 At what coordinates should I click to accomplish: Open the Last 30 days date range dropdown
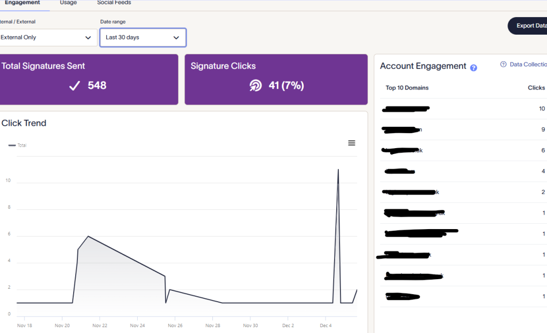142,38
